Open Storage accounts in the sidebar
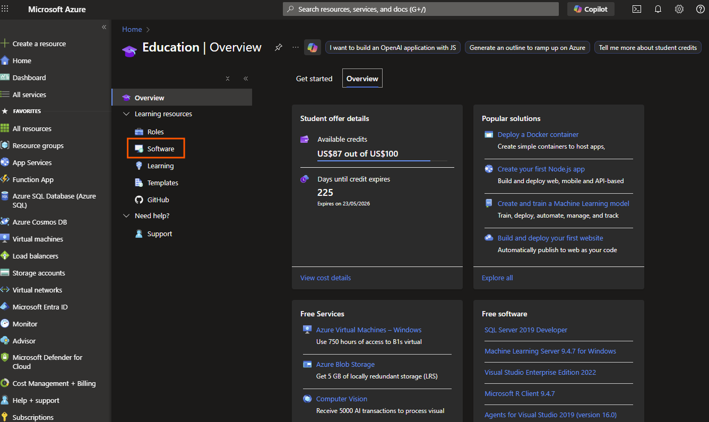This screenshot has width=709, height=422. (39, 273)
